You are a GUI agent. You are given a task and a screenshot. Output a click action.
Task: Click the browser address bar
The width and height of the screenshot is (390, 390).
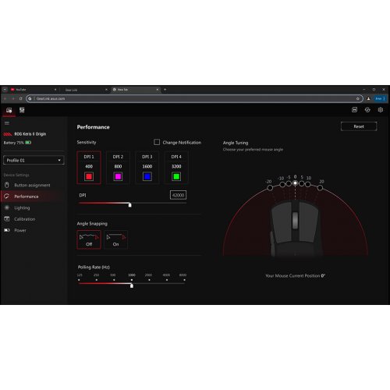coord(194,98)
